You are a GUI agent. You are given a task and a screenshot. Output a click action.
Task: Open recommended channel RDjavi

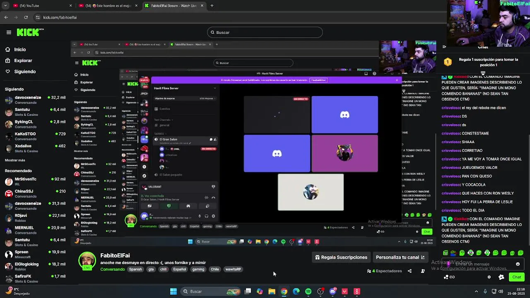point(35,218)
